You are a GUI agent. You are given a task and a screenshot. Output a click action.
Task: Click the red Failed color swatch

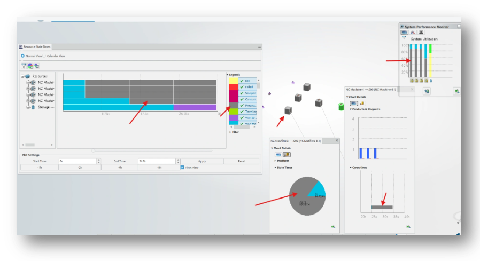(234, 87)
